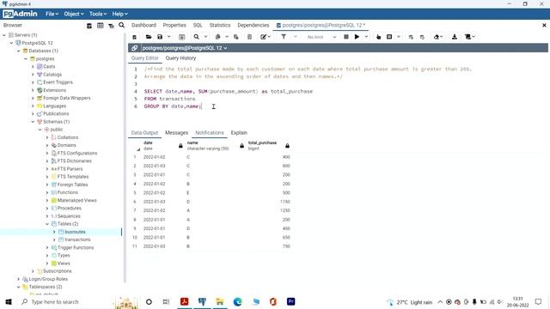
Task: Open the Tools menu
Action: (98, 14)
